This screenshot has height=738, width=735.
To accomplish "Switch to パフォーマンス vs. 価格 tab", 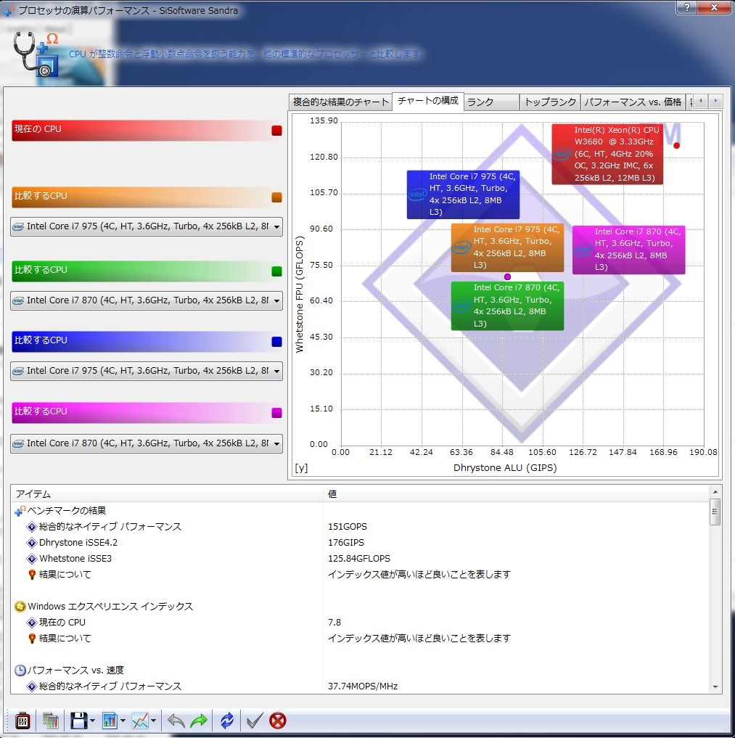I will tap(633, 102).
